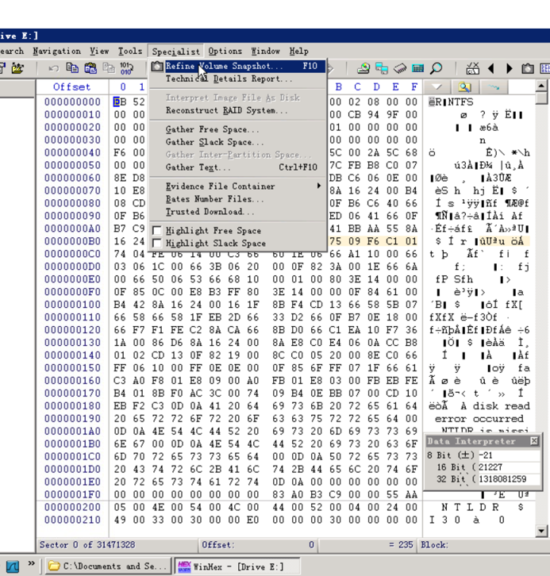550x576 pixels.
Task: Open the Tools menu
Action: click(x=130, y=51)
